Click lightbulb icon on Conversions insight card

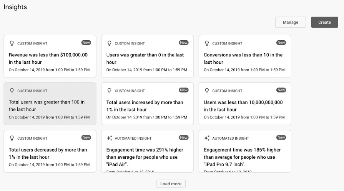click(207, 43)
